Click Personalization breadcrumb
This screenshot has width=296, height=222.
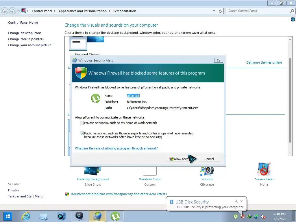125,11
